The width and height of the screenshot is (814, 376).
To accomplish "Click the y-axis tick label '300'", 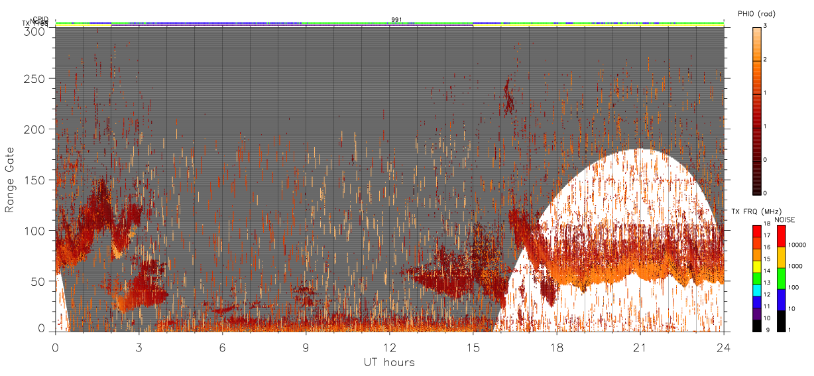I will coord(36,31).
